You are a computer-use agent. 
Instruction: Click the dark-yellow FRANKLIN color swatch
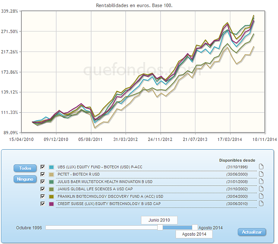[51, 197]
